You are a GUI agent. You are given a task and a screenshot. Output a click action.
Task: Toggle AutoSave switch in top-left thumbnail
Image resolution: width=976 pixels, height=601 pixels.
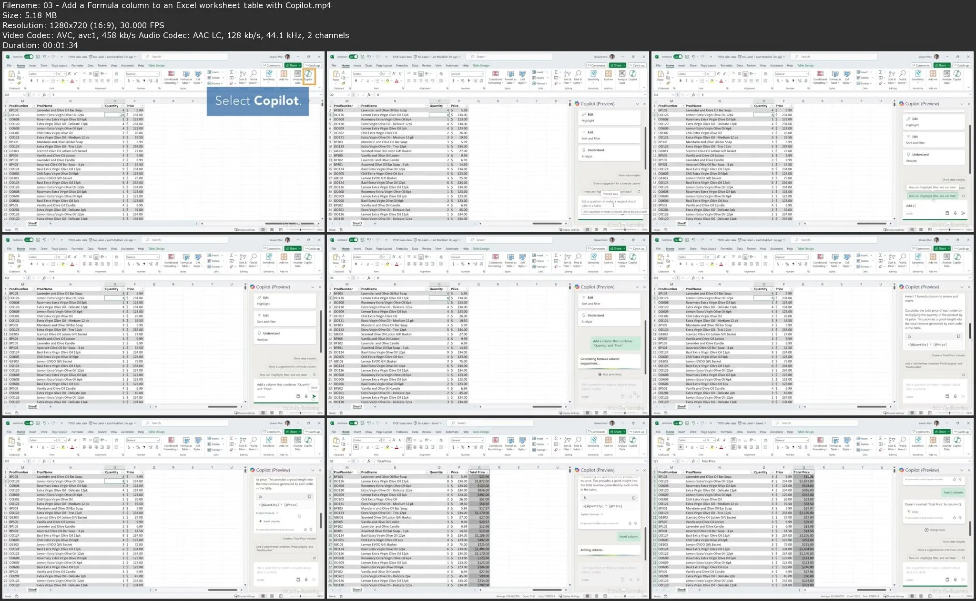[29, 57]
